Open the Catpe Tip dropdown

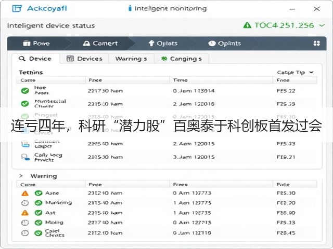(x=295, y=73)
